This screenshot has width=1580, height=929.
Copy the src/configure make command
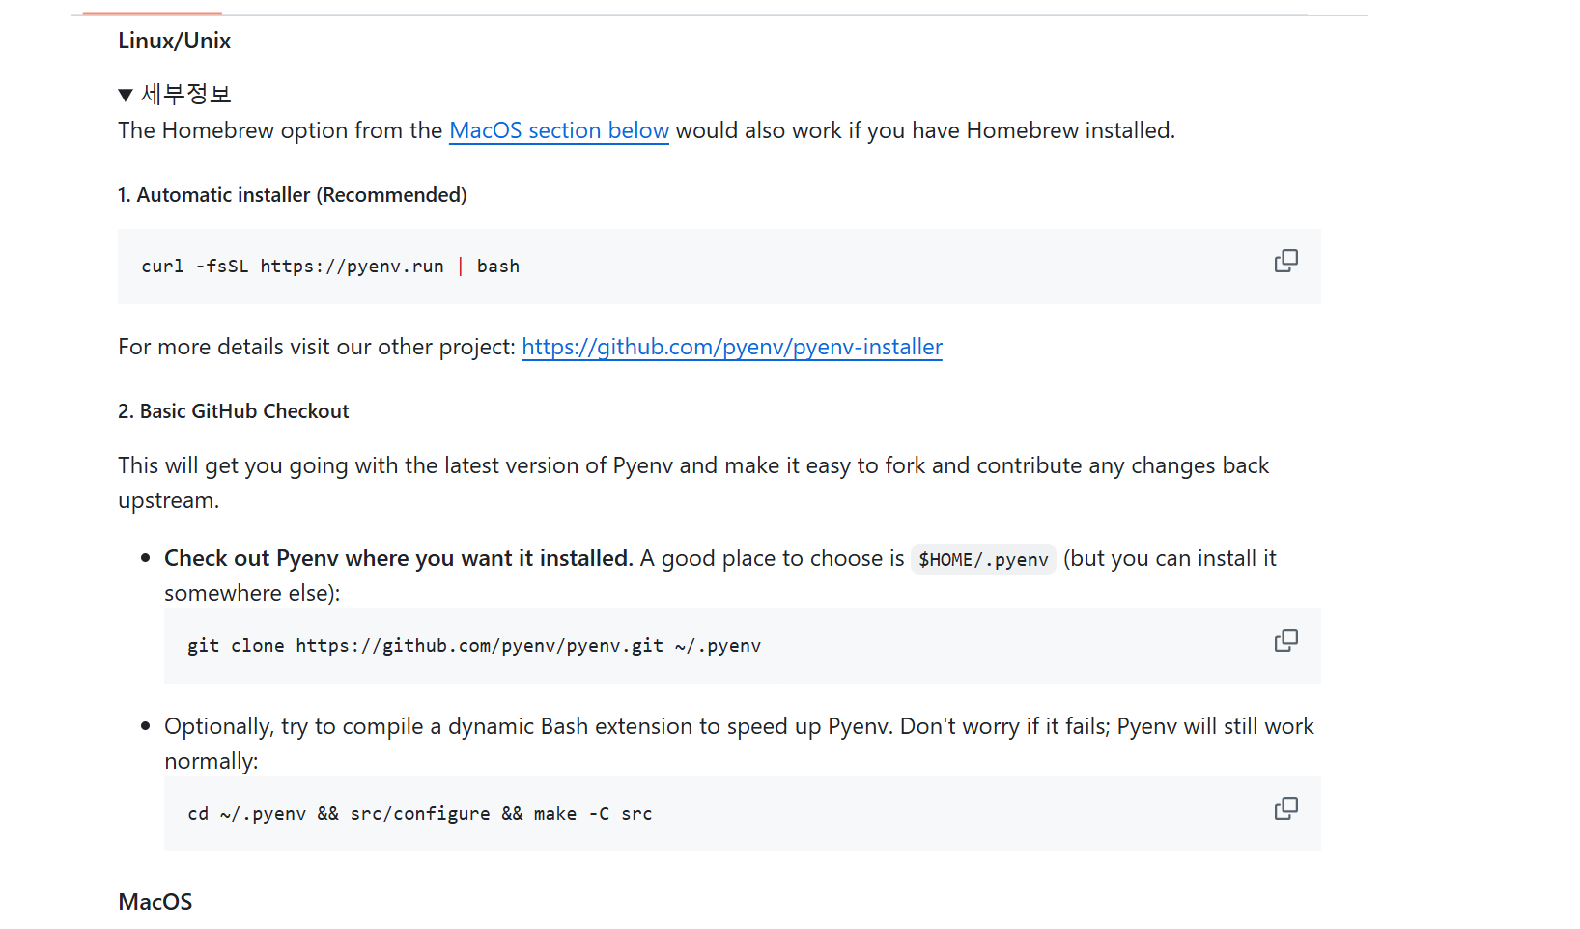[x=1285, y=808]
